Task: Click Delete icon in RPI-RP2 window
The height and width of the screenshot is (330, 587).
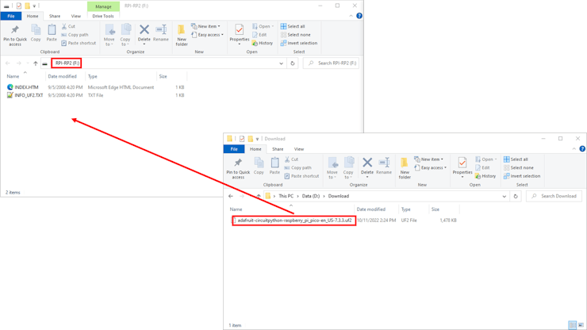Action: coord(144,33)
